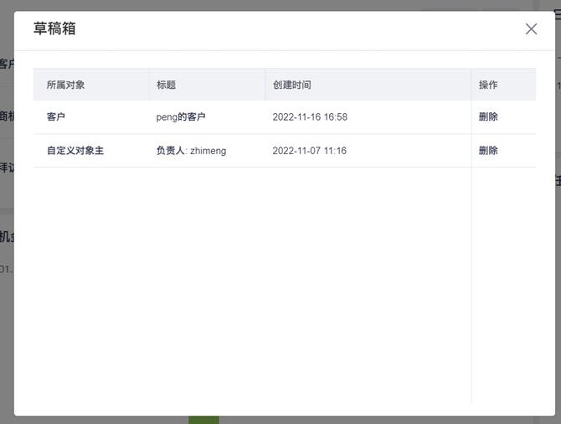Click the 2022-11-07 11:16 creation time
Viewport: 561px width, 424px height.
[310, 151]
